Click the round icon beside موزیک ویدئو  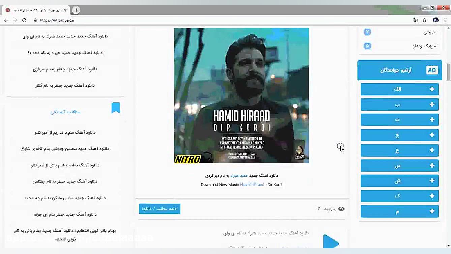(367, 46)
